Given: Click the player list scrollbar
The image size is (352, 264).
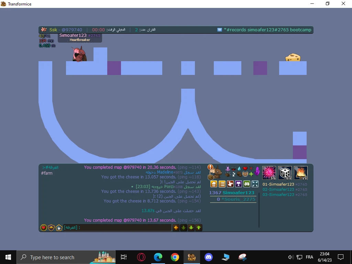Looking at the screenshot, I should [x=259, y=210].
